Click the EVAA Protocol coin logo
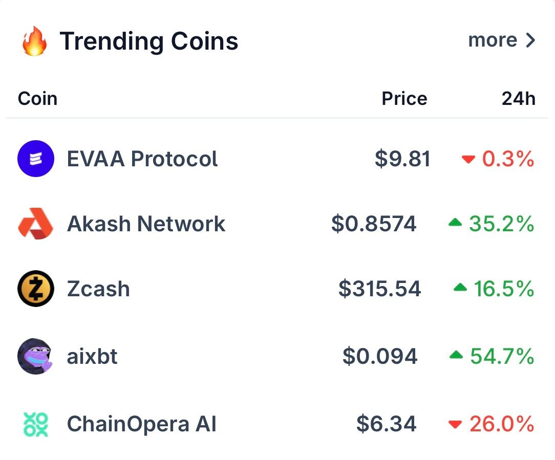This screenshot has height=460, width=555. (x=36, y=159)
